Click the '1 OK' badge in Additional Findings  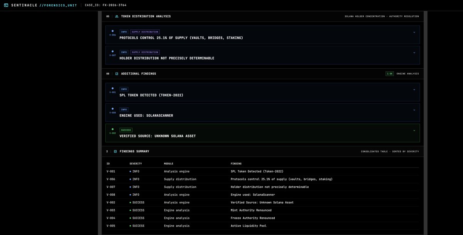[x=390, y=74]
